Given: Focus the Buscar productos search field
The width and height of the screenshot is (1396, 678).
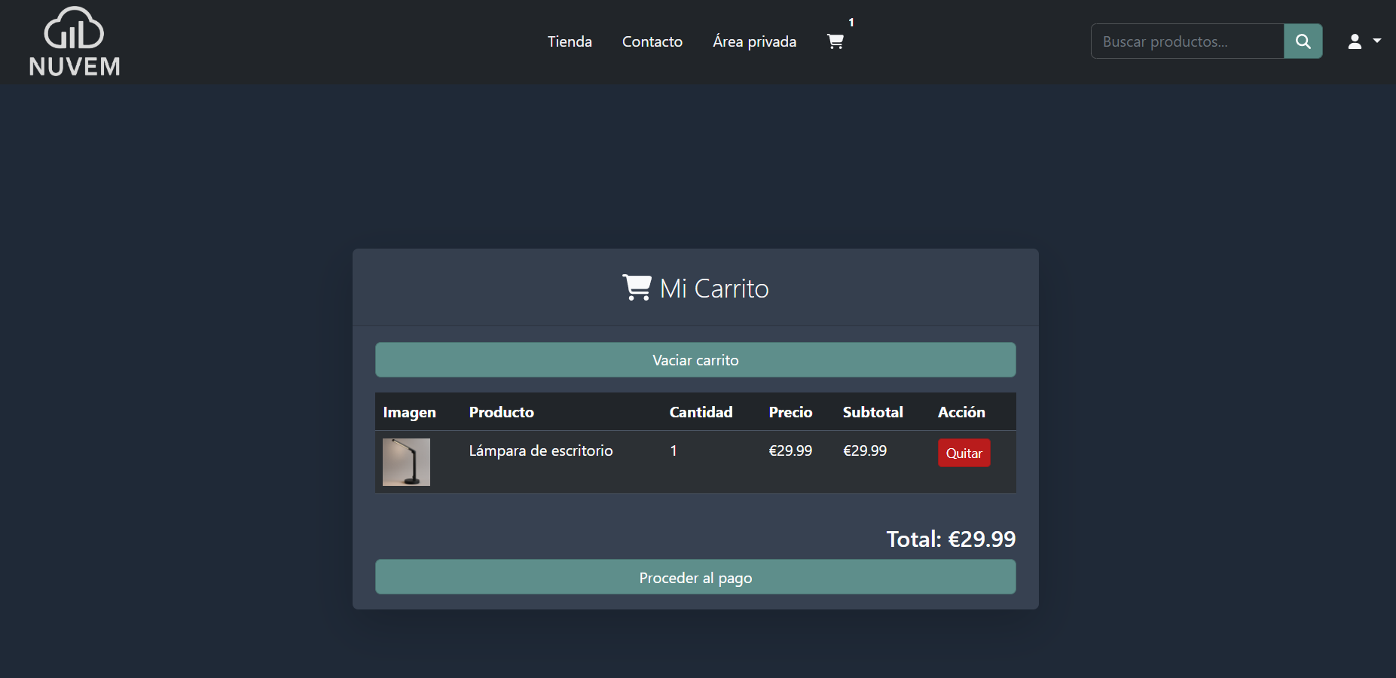Looking at the screenshot, I should 1187,41.
